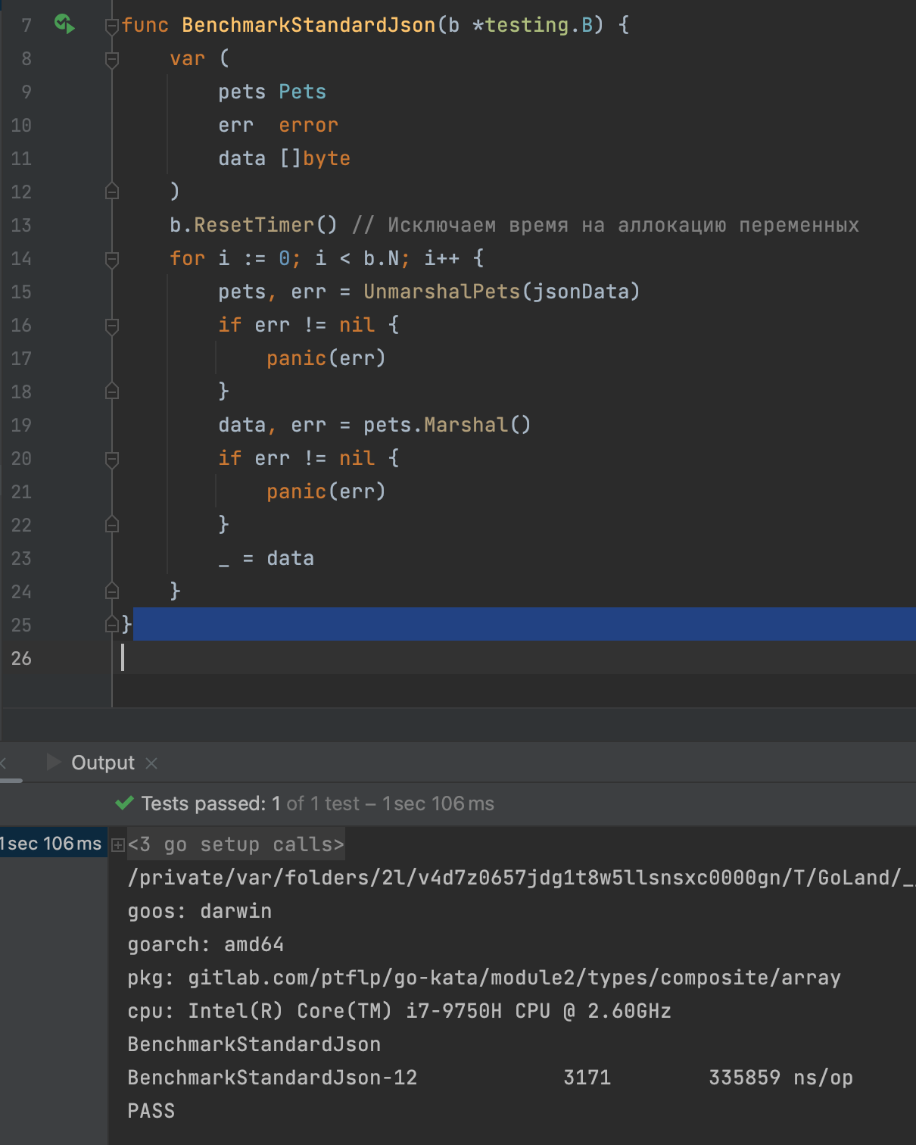Close the Output tab
This screenshot has height=1145, width=916.
click(151, 763)
